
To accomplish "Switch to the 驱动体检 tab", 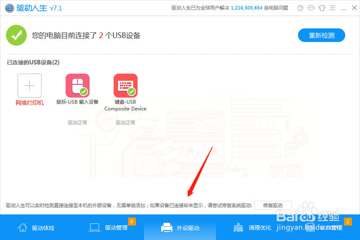I will [36, 227].
